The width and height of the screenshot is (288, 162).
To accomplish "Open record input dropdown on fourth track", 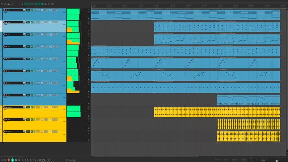I will pyautogui.click(x=54, y=46).
